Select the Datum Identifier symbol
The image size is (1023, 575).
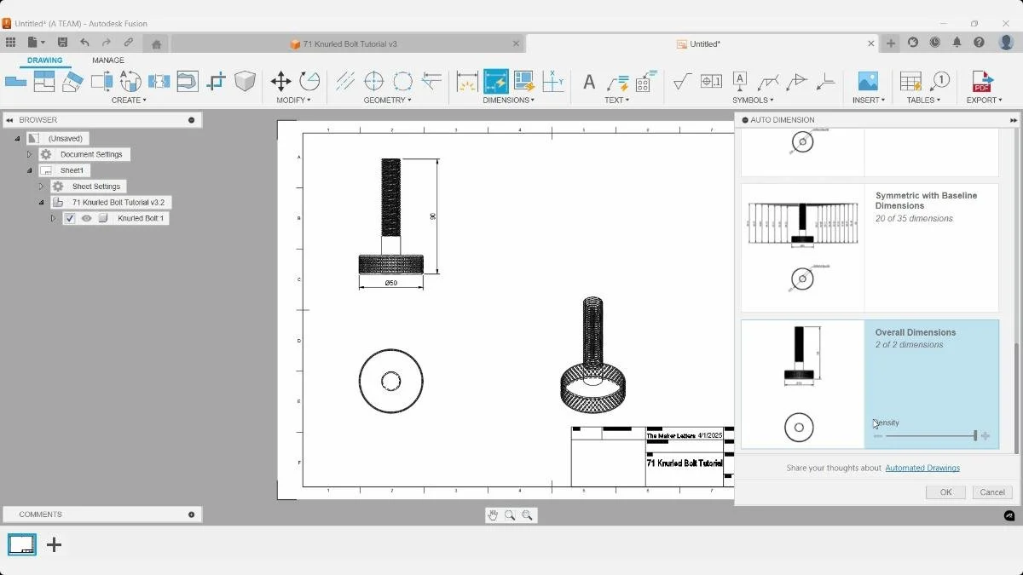pos(740,82)
